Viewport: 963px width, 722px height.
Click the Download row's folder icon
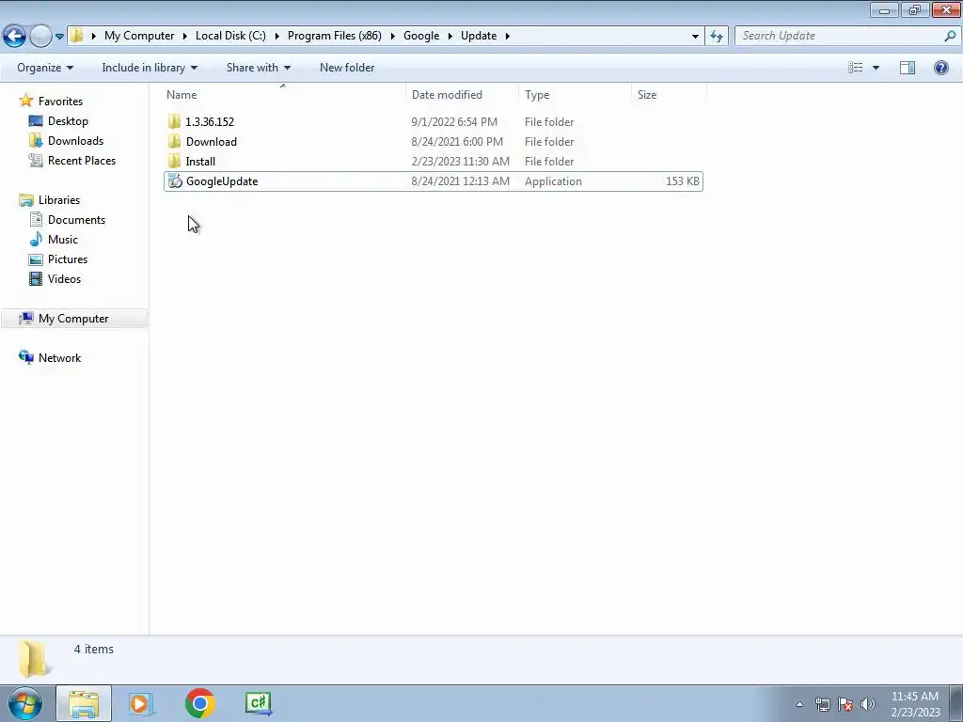(x=174, y=141)
